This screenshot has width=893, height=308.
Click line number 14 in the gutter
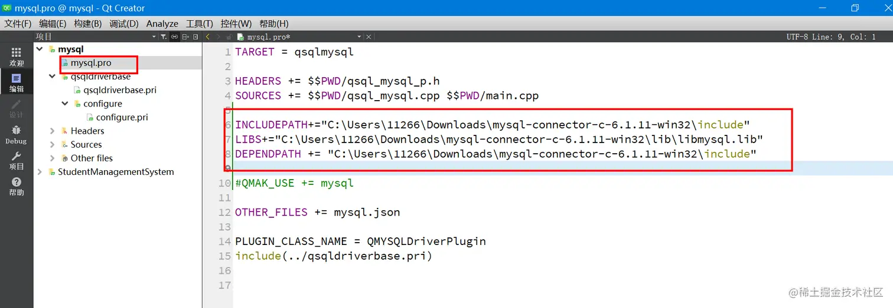coord(224,241)
